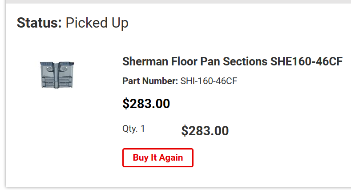Click the Buy It Again button

tap(158, 158)
